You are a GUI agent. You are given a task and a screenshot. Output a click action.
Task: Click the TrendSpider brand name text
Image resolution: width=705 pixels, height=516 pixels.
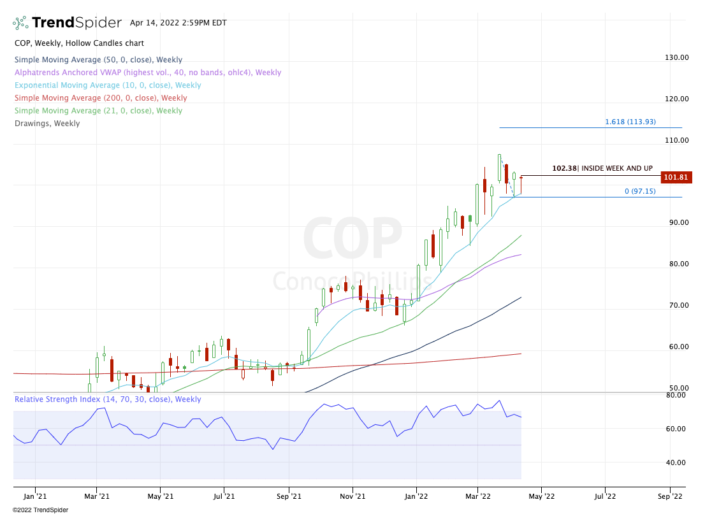tap(76, 22)
